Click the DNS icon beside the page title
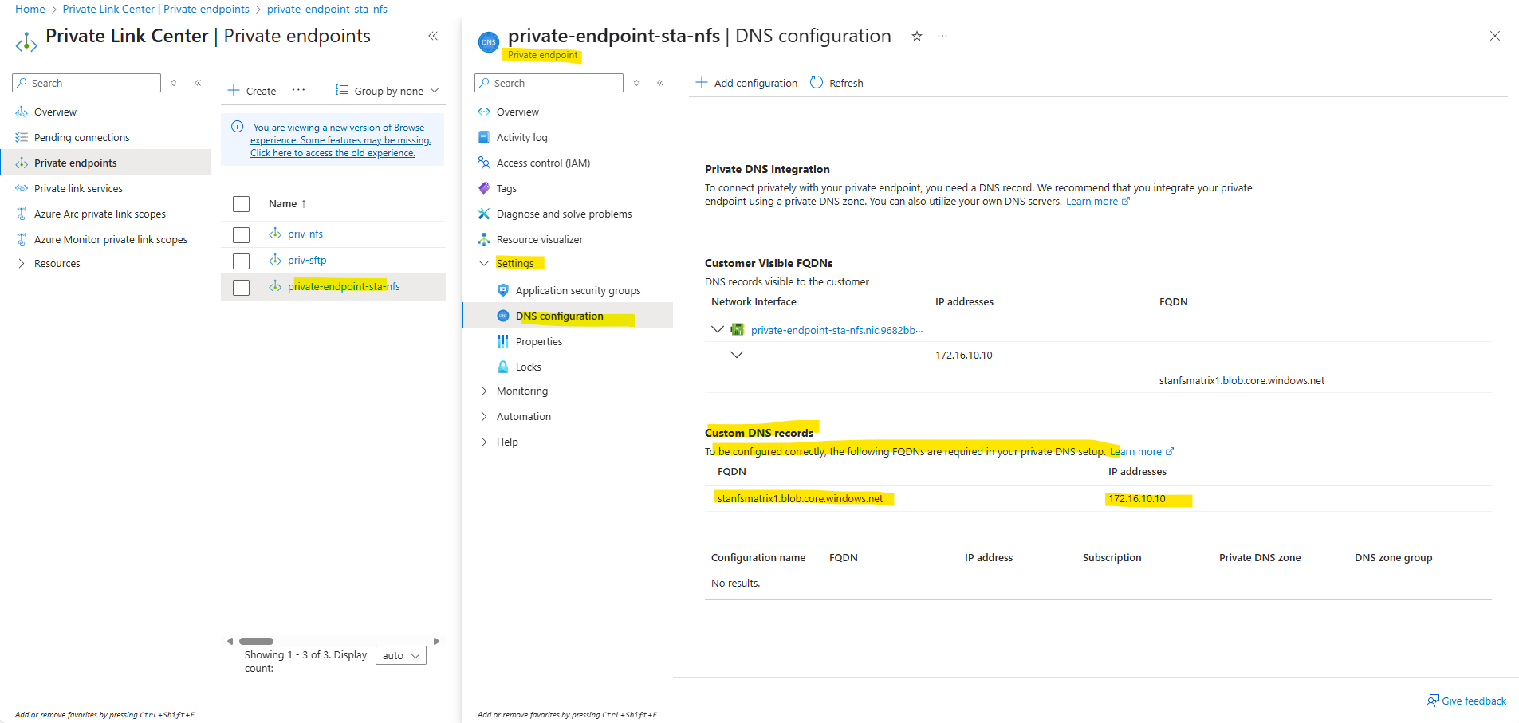This screenshot has height=723, width=1519. pyautogui.click(x=489, y=41)
